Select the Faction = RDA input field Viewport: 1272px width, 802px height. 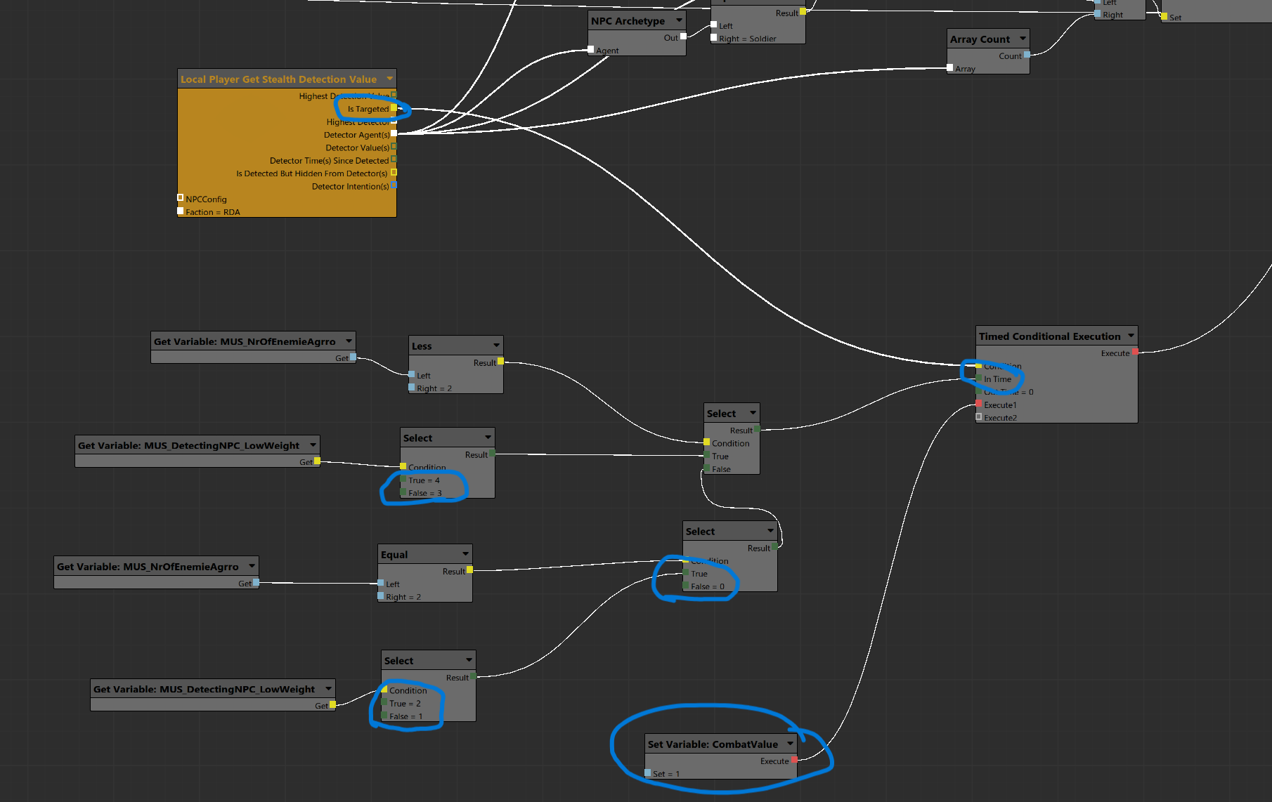tap(212, 212)
